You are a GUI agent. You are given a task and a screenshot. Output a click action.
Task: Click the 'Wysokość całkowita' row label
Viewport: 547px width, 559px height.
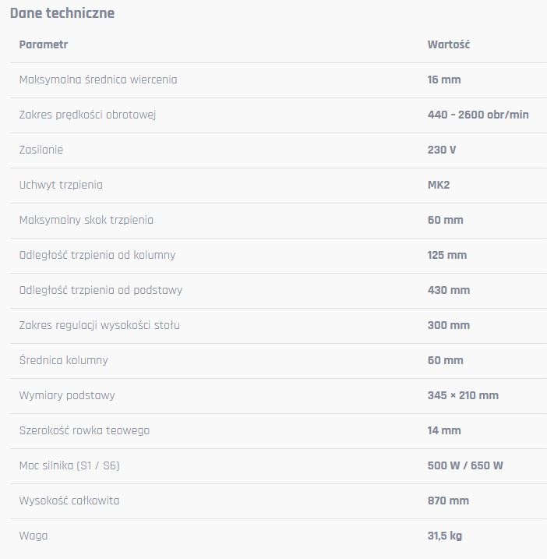(69, 501)
